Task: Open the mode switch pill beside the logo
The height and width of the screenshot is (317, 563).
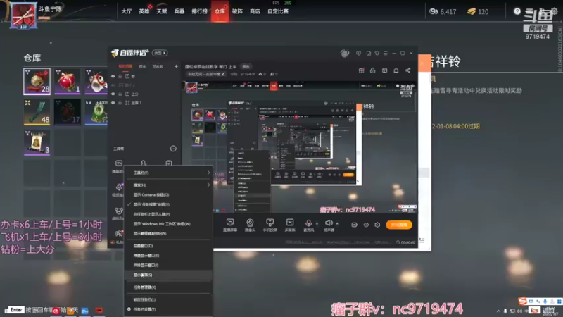Action: (x=160, y=53)
